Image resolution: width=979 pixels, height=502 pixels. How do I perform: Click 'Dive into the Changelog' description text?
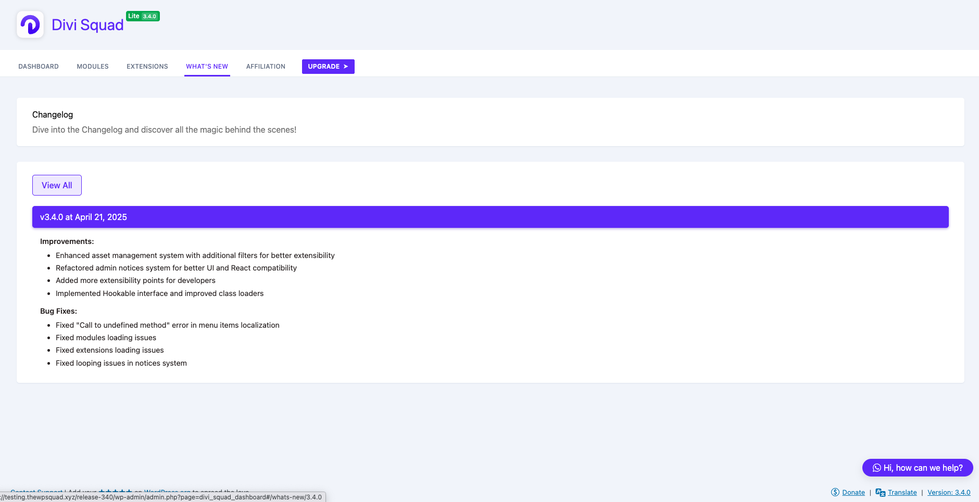[x=164, y=130]
